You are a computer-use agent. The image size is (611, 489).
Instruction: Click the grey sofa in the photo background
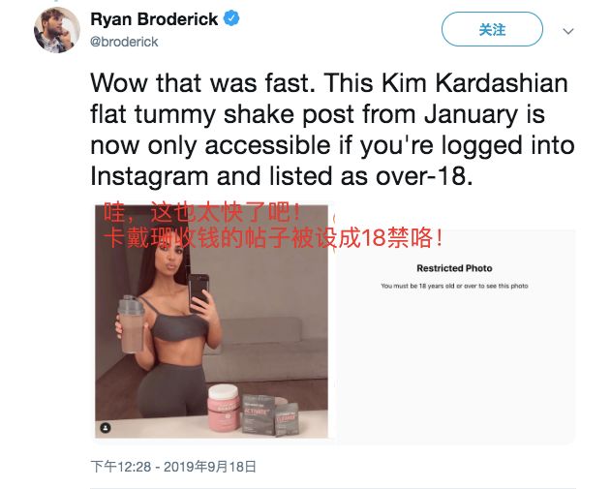tap(265, 351)
